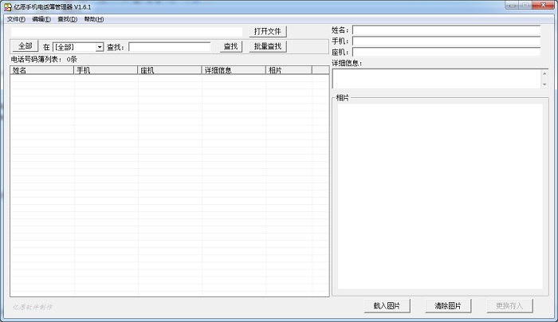The height and width of the screenshot is (322, 558).
Task: Click the 相片 column header
Action: coord(288,70)
